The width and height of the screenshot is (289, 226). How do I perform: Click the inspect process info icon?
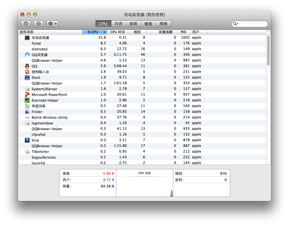pyautogui.click(x=39, y=24)
